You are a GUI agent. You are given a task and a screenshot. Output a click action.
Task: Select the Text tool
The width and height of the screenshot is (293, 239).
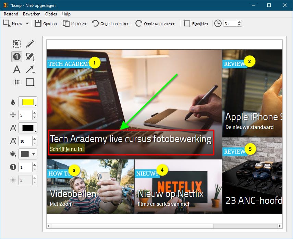(x=17, y=69)
